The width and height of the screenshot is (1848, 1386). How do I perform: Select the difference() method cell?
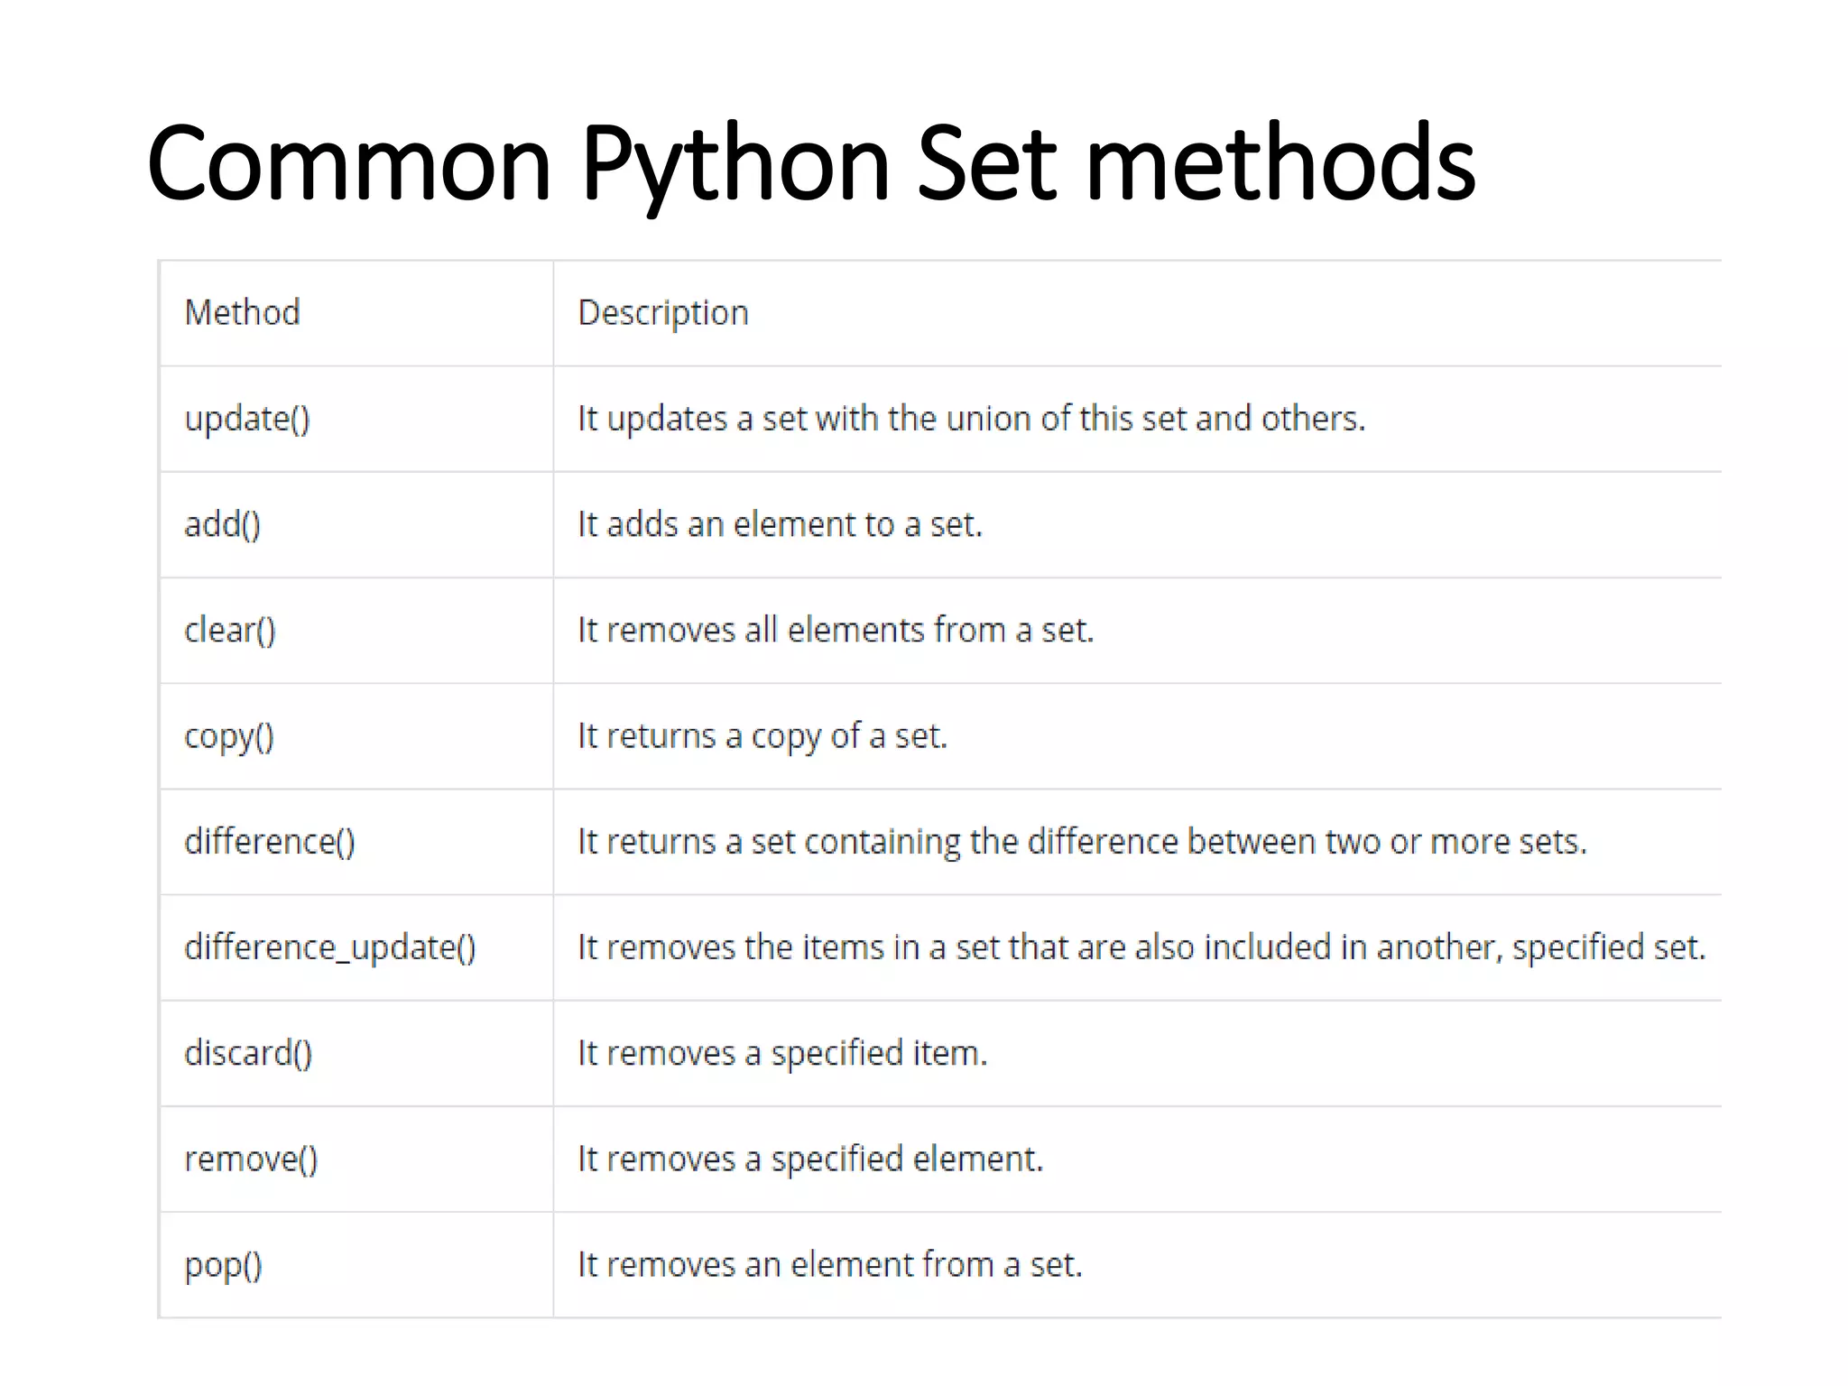click(270, 842)
